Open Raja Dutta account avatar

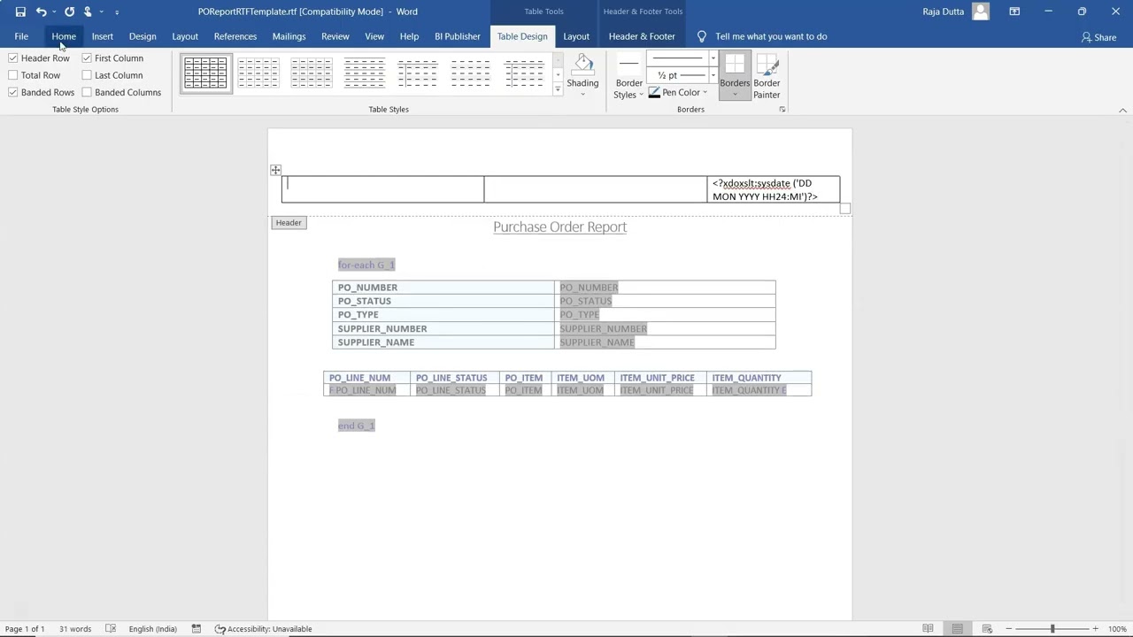click(980, 12)
